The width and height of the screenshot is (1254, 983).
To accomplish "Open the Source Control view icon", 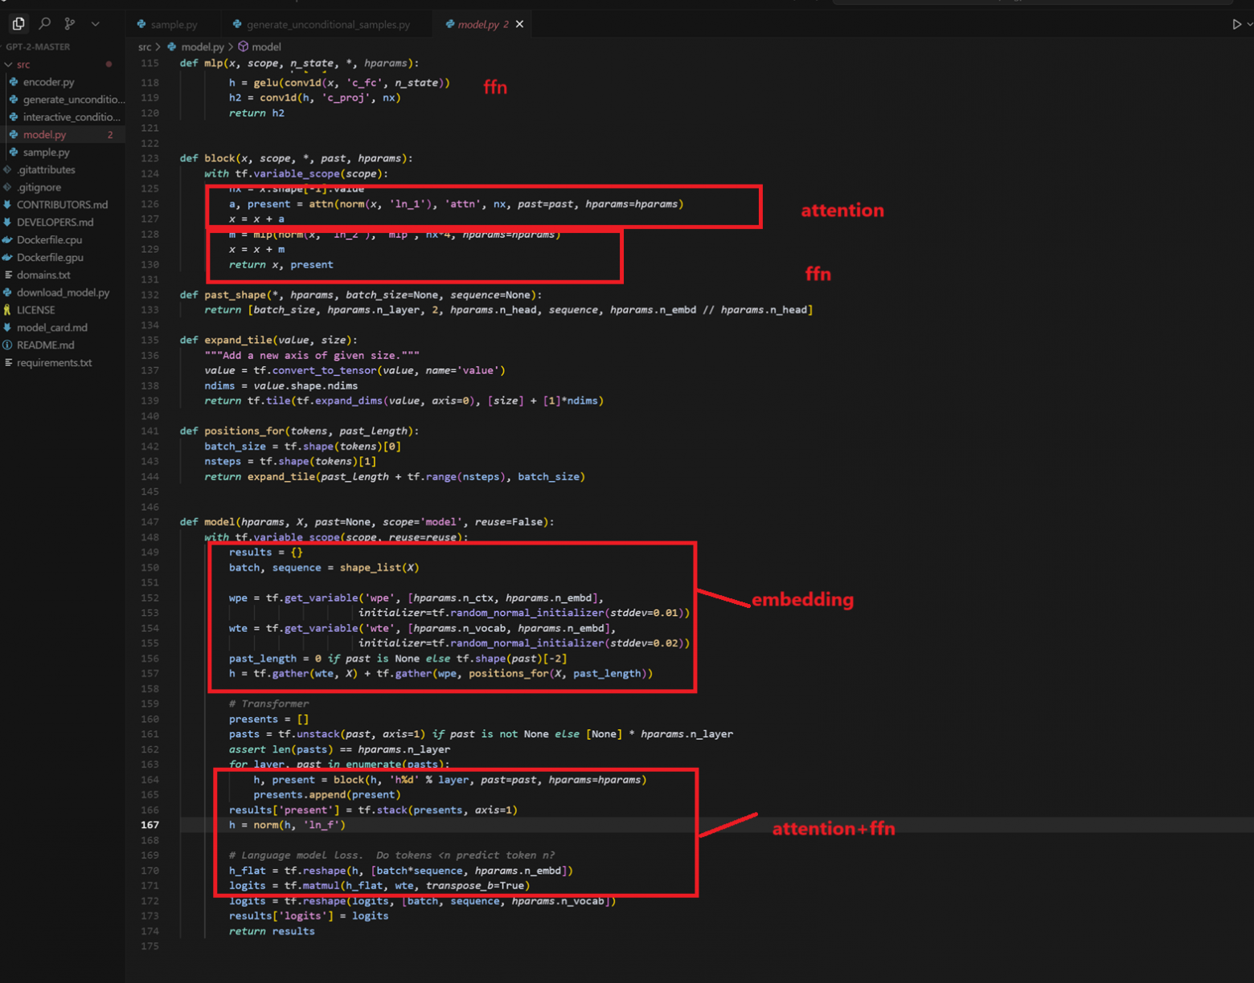I will tap(70, 24).
